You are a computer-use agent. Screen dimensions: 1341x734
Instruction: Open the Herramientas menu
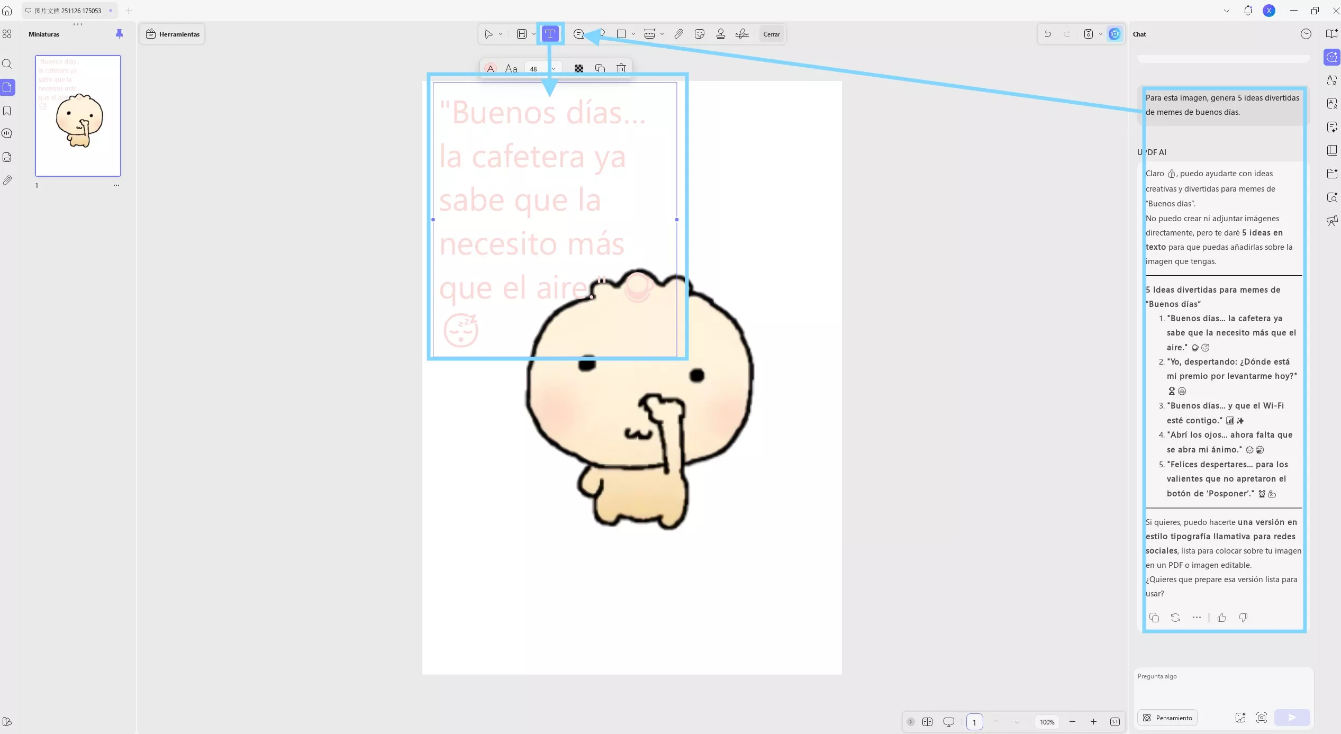pos(173,34)
